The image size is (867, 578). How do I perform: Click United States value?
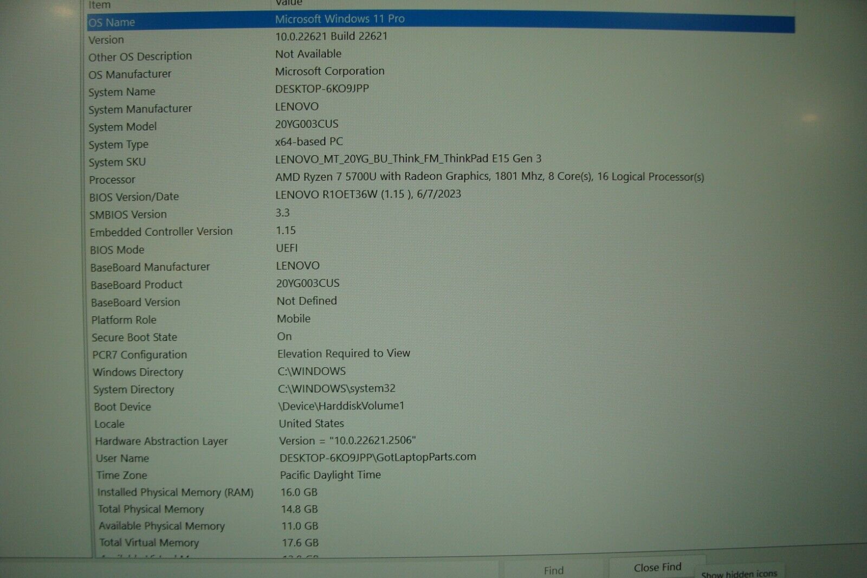pos(311,423)
